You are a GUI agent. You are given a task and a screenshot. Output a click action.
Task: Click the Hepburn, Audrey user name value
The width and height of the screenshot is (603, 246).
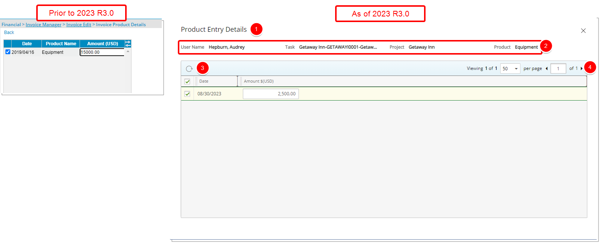[x=226, y=47]
